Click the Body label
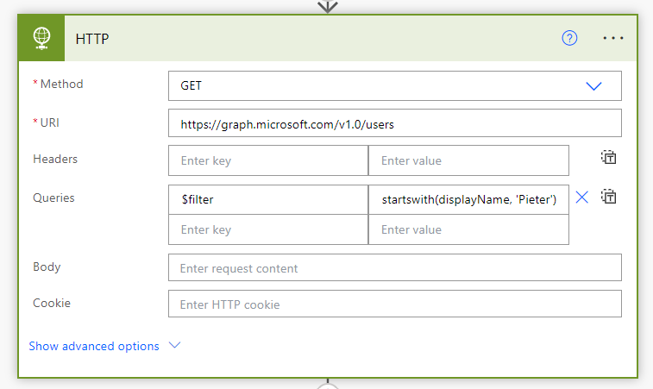Screen dimensions: 653x389 click(47, 267)
